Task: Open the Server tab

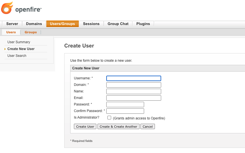Action: (x=12, y=24)
